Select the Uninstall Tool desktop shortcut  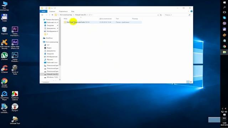point(15,120)
